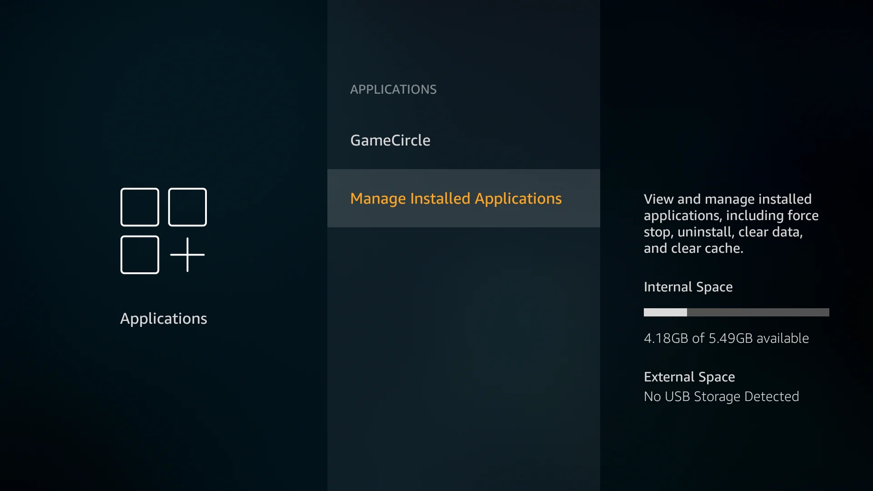This screenshot has height=491, width=873.
Task: Click the words 'force' in the description
Action: point(803,215)
